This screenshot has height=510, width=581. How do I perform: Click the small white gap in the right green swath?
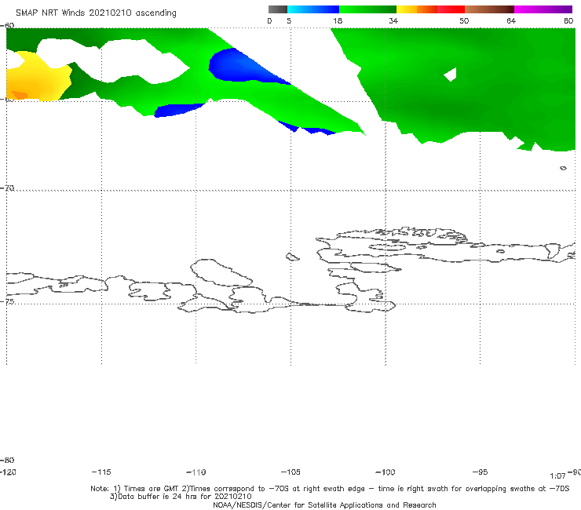click(x=451, y=75)
